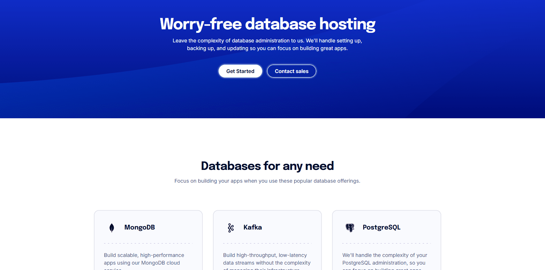Click the PostgreSQL elephant icon
The height and width of the screenshot is (270, 545).
(x=350, y=228)
